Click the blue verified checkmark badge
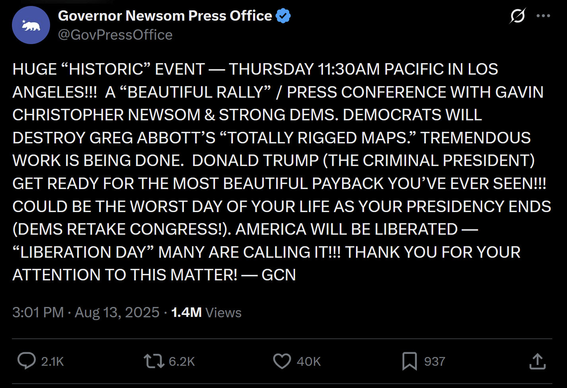Image resolution: width=567 pixels, height=388 pixels. [283, 16]
